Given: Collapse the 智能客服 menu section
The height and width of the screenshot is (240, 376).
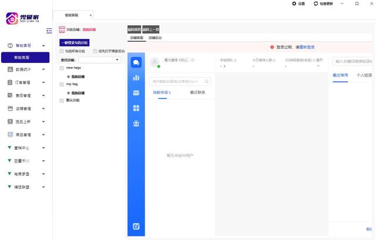Looking at the screenshot, I should pos(43,46).
